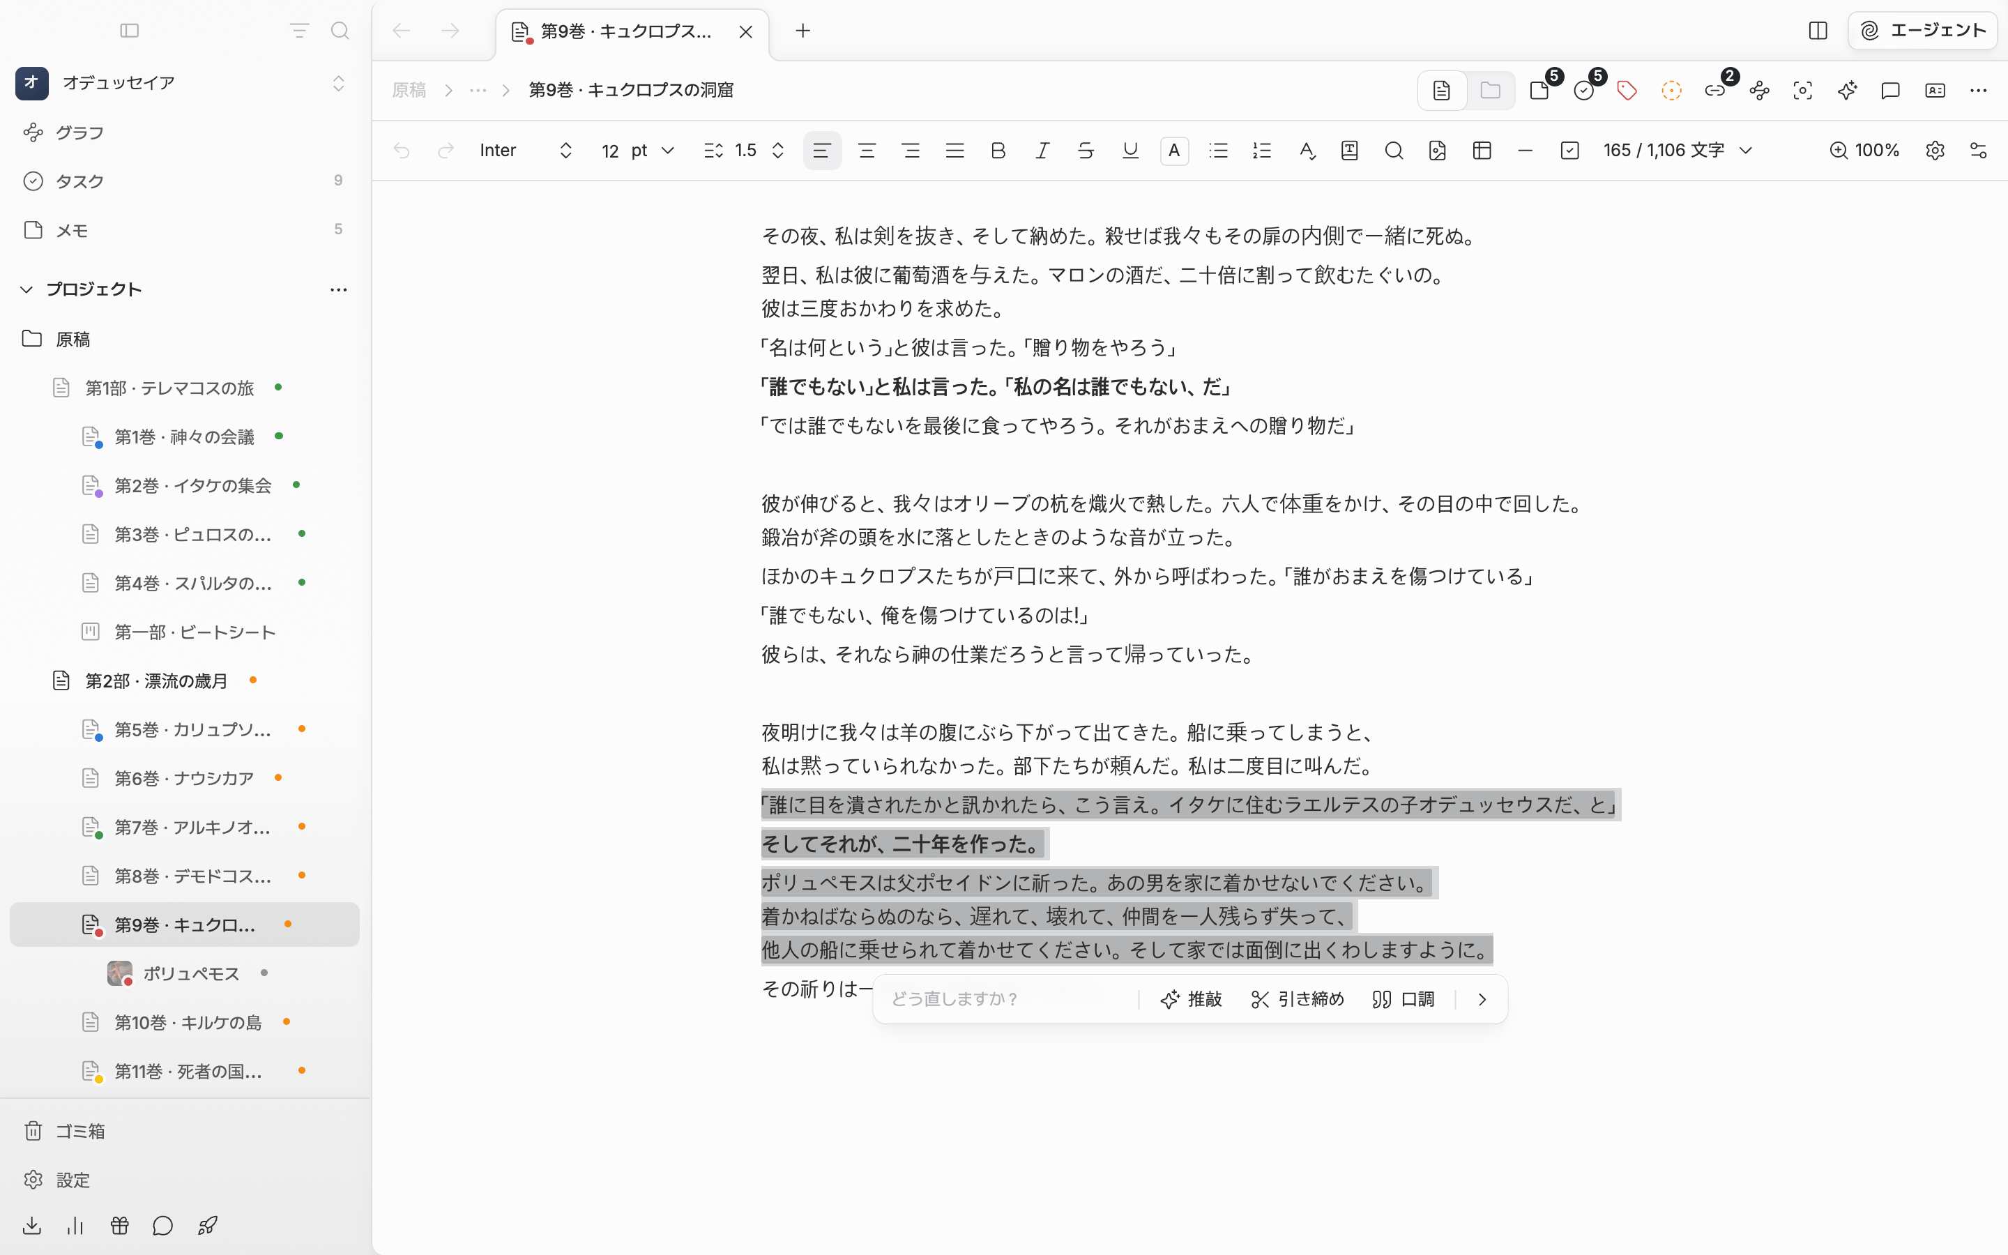2008x1255 pixels.
Task: Click the tag icon in document header
Action: tap(1627, 91)
